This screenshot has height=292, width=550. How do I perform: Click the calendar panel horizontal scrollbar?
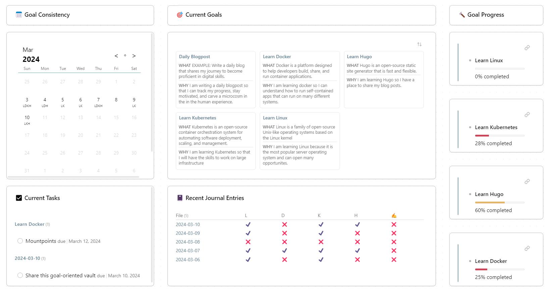coord(73,177)
